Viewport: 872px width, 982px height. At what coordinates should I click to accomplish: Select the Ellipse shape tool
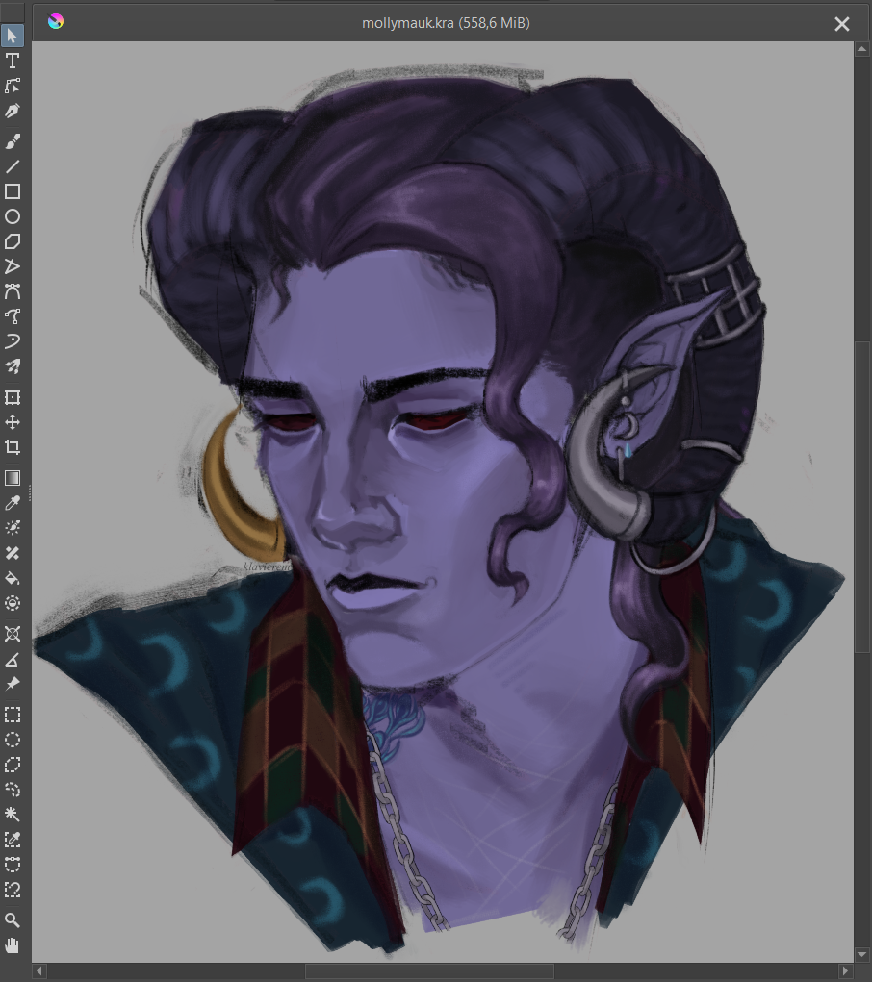click(x=13, y=216)
